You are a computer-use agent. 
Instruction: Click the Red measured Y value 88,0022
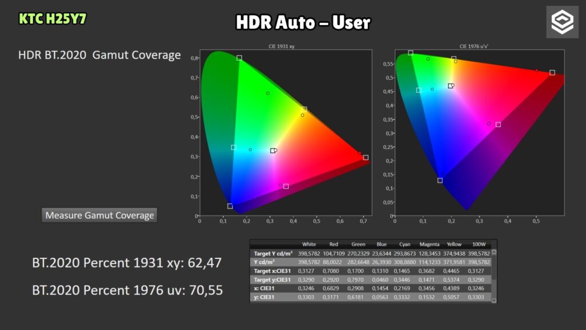click(x=332, y=262)
